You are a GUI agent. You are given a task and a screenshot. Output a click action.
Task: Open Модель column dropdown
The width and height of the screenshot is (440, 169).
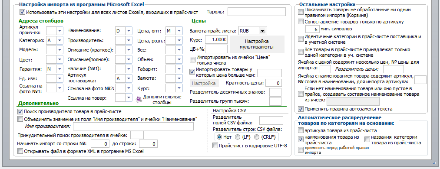[60, 50]
